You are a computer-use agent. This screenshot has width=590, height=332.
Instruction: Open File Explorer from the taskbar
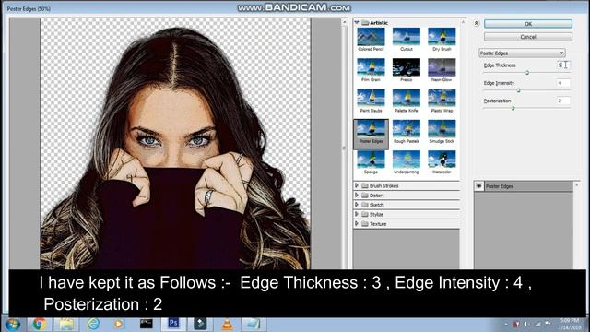pyautogui.click(x=66, y=324)
